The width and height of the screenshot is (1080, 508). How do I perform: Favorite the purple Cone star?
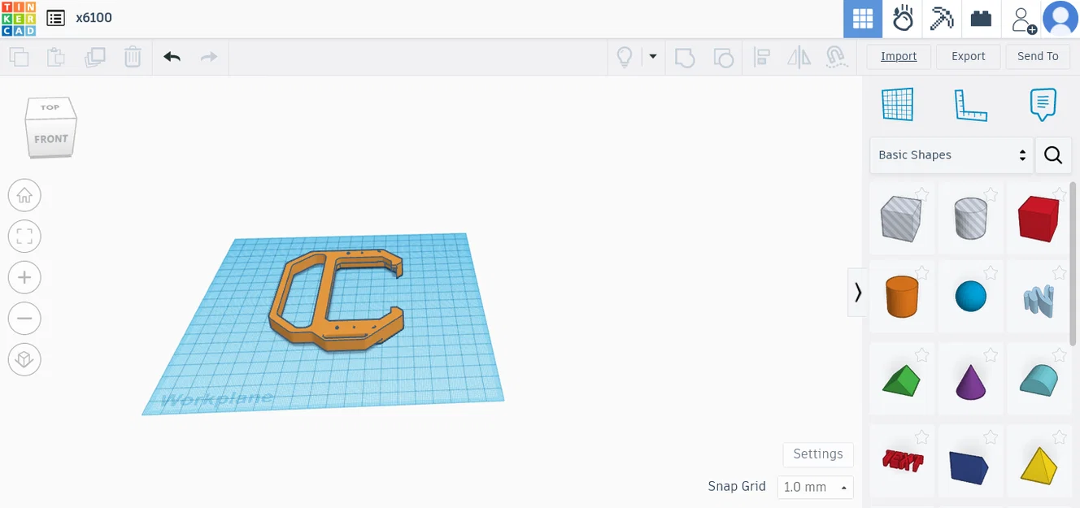(991, 354)
